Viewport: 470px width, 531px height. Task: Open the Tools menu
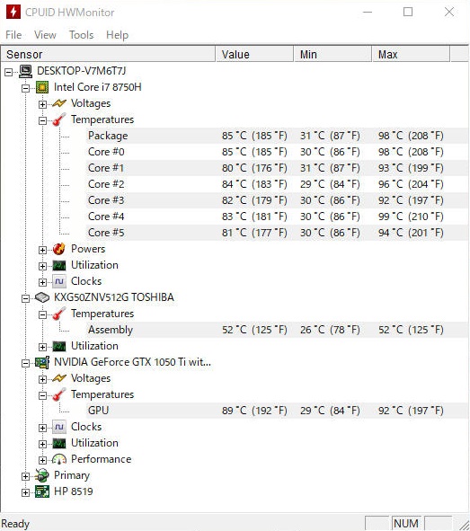[81, 35]
